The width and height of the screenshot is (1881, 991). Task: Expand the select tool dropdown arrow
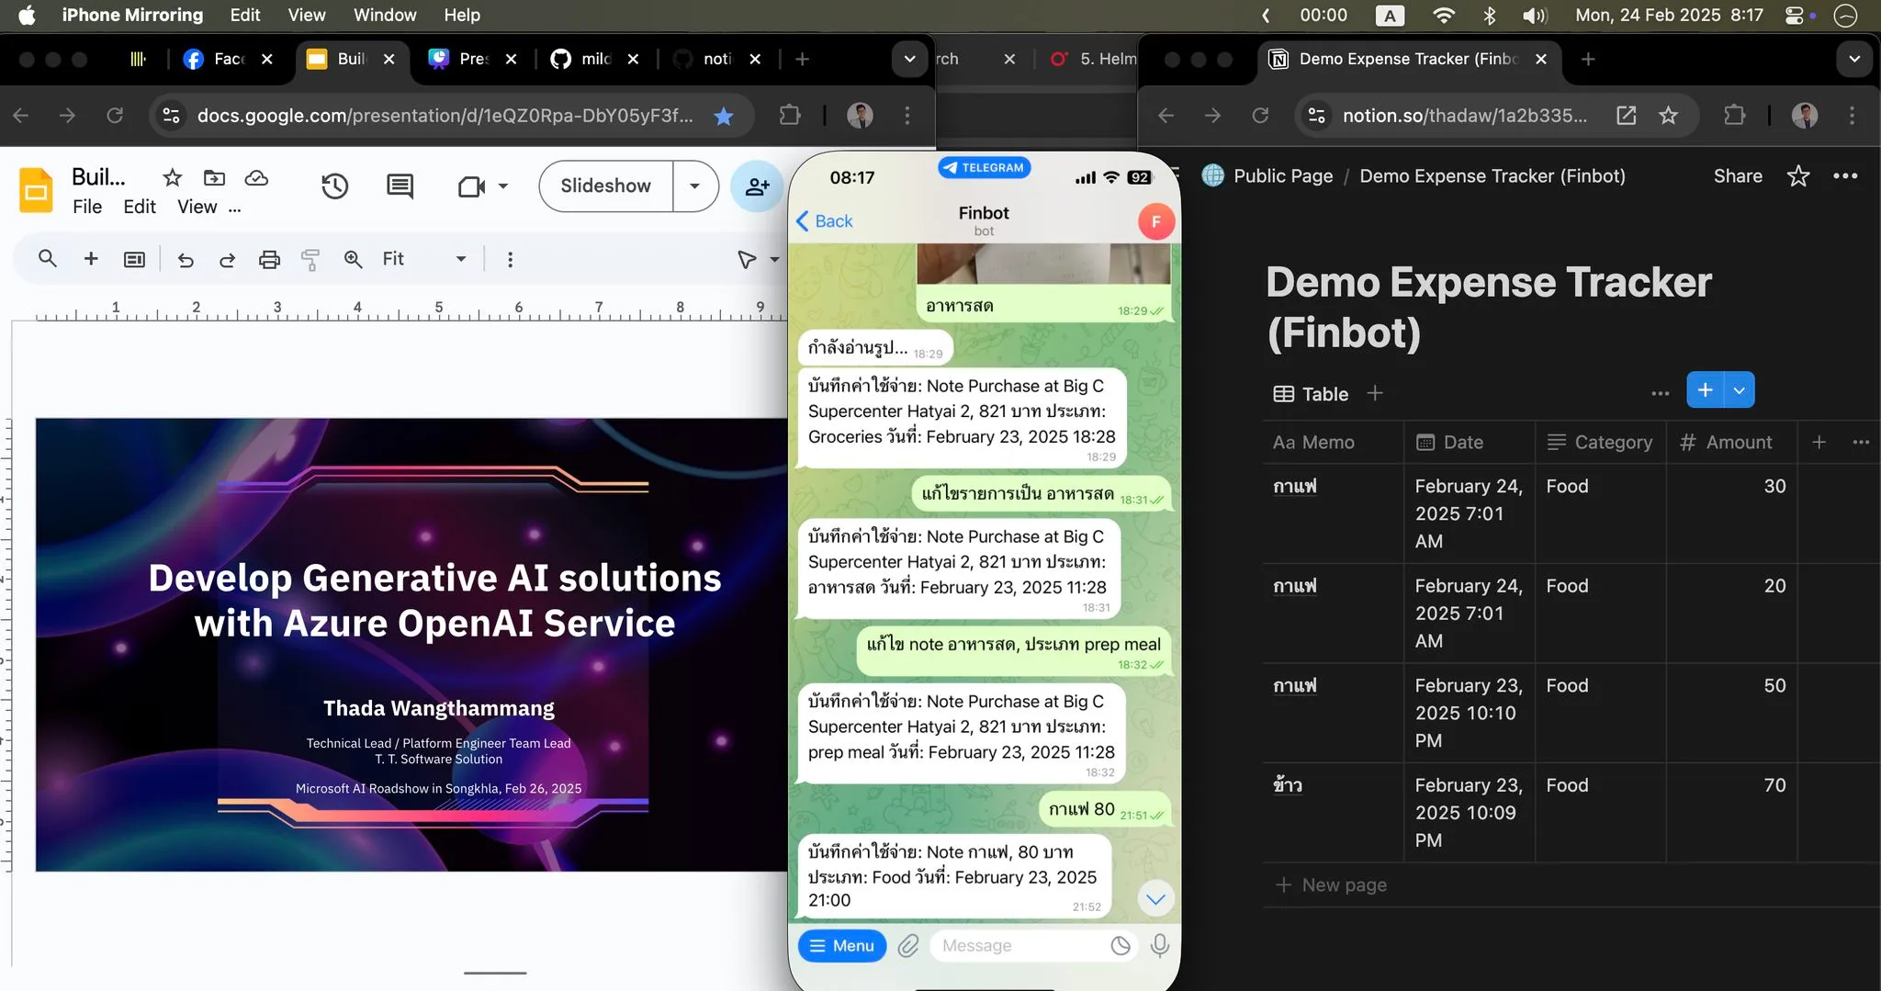(774, 260)
